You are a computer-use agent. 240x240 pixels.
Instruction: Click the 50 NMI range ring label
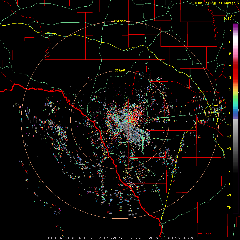click(x=120, y=70)
